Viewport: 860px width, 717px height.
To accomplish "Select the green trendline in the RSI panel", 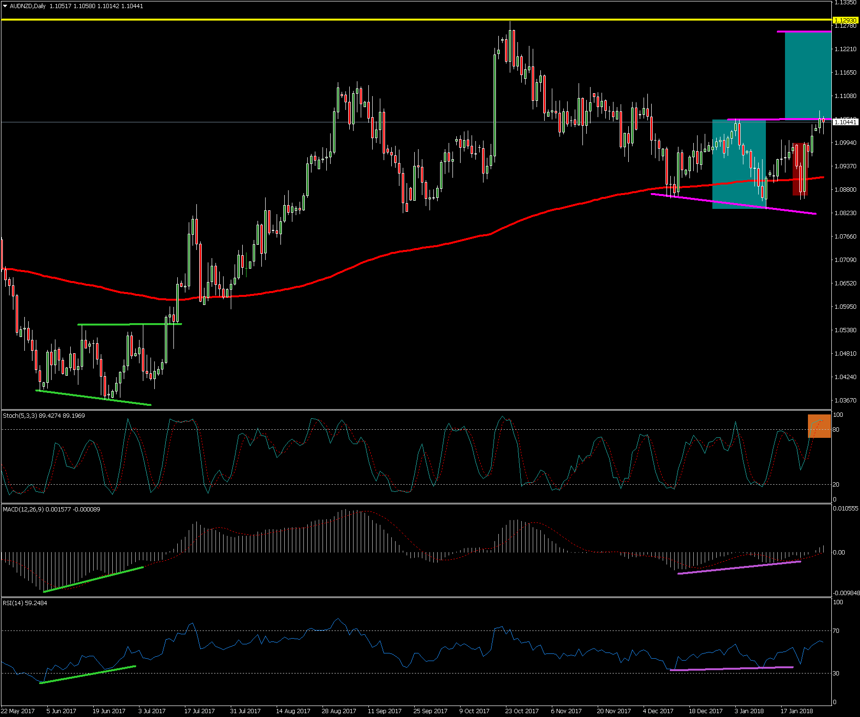I will [87, 674].
